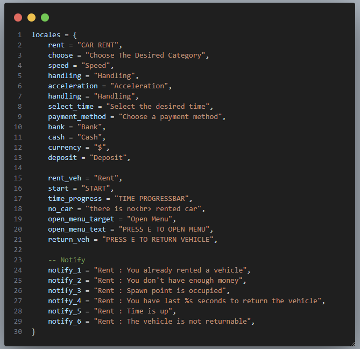Click the select_time key name
This screenshot has height=349, width=360.
click(70, 107)
